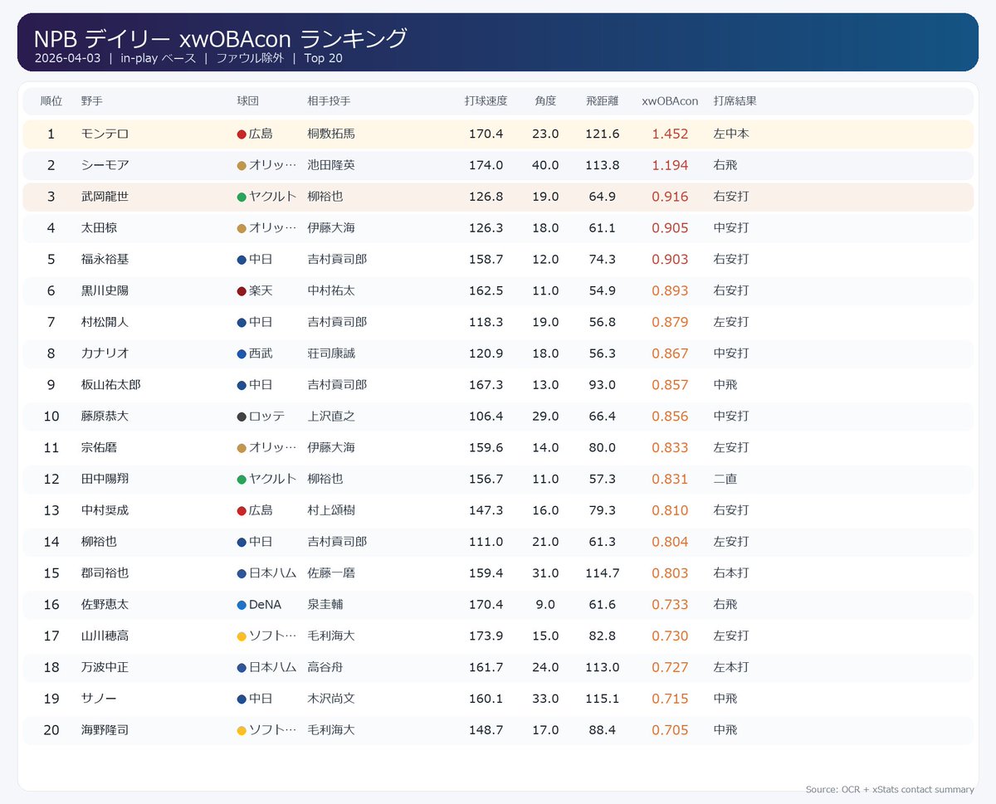Click the xwOBAcon column header
Viewport: 996px width, 804px height.
coord(670,101)
